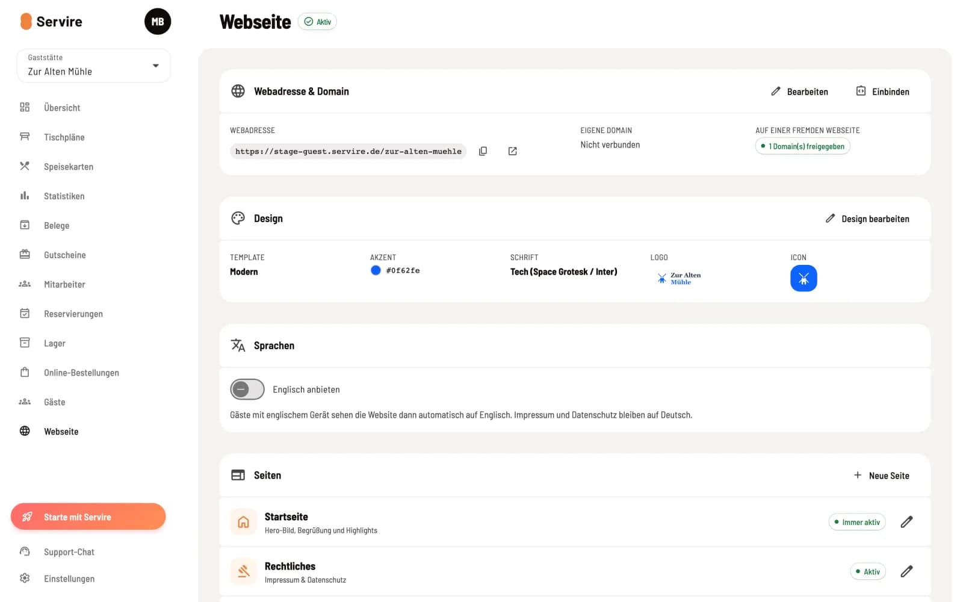Click the 1 Domain(s) freigegeben badge
The image size is (963, 602).
(x=802, y=146)
